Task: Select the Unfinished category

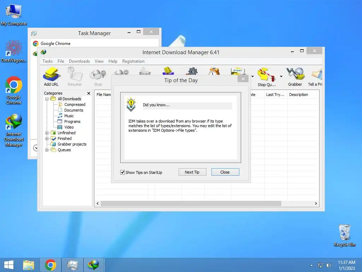Action: [x=66, y=133]
